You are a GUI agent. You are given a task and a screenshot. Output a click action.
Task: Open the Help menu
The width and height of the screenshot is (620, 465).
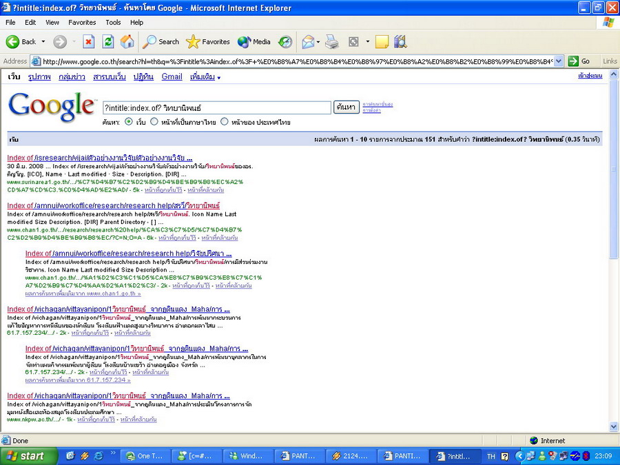click(136, 23)
